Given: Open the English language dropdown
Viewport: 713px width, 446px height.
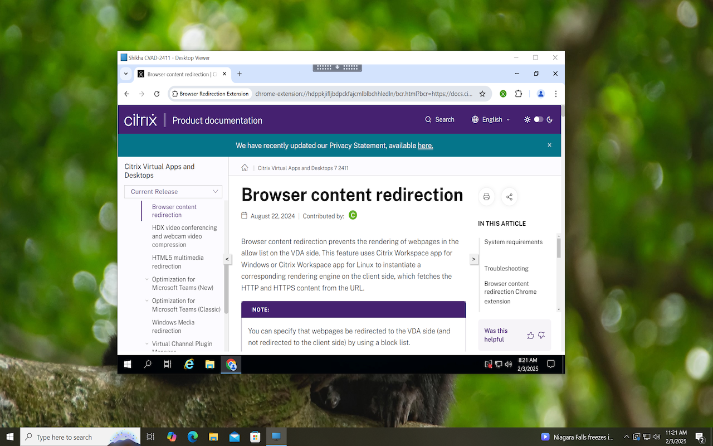Looking at the screenshot, I should click(x=491, y=119).
